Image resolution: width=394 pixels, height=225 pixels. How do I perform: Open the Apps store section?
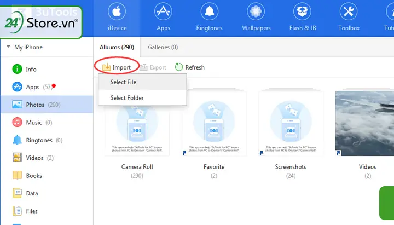click(163, 18)
